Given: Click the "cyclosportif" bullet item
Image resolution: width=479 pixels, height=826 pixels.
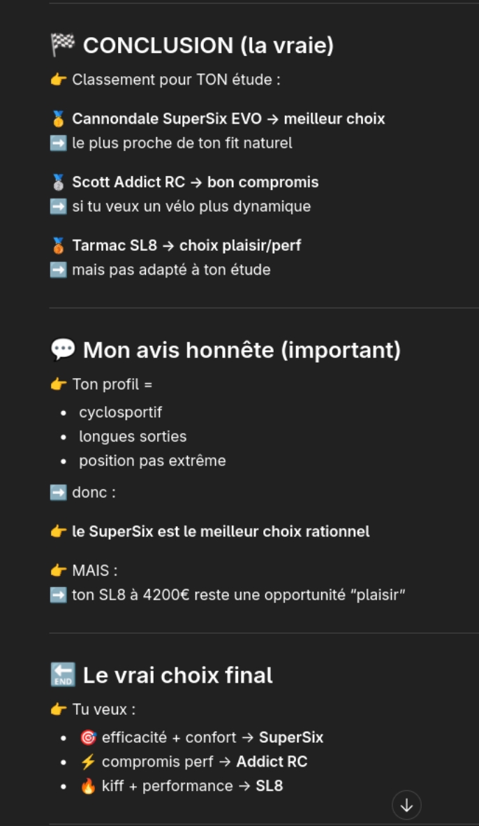Looking at the screenshot, I should coord(120,412).
